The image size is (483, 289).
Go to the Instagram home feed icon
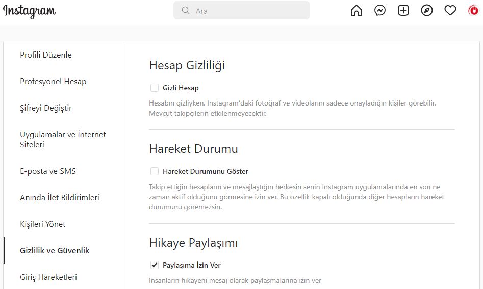357,11
